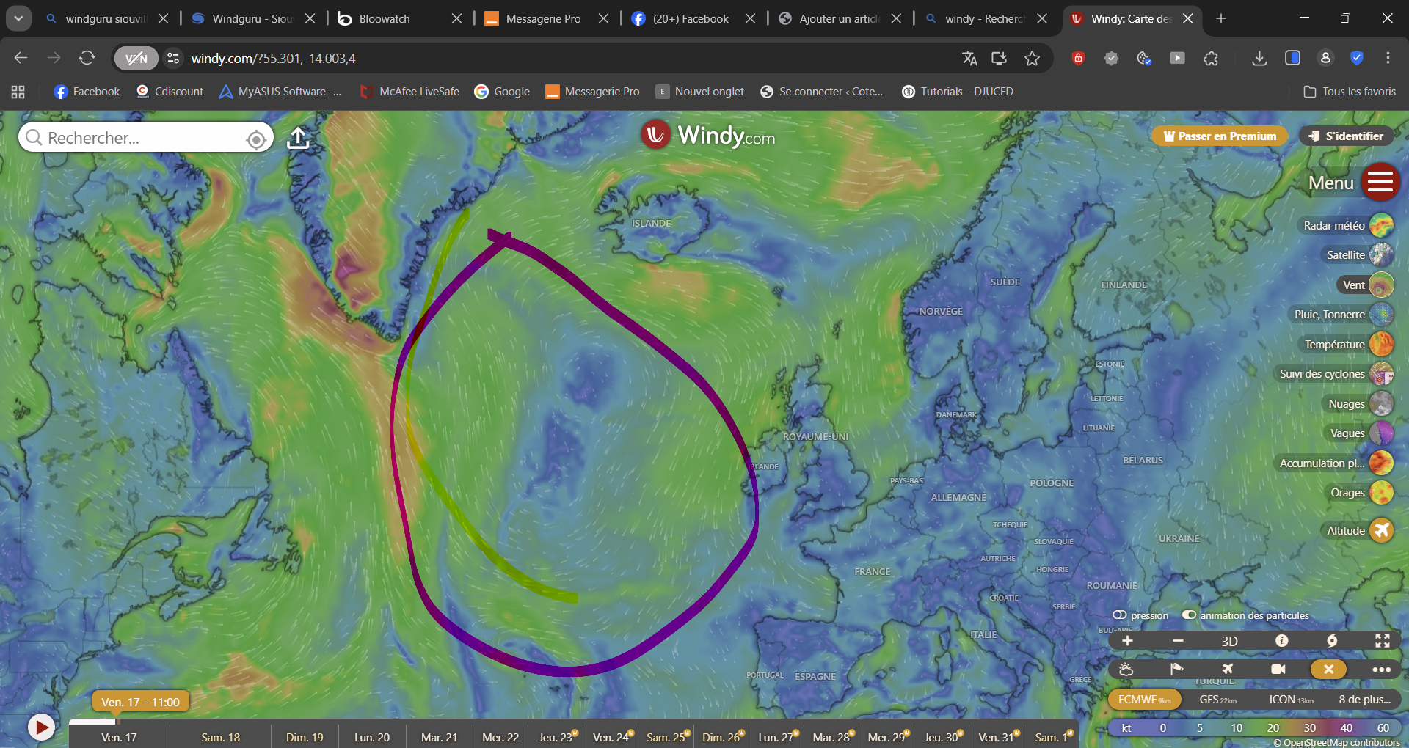Click the orange X overlay button
1409x748 pixels.
click(x=1328, y=669)
